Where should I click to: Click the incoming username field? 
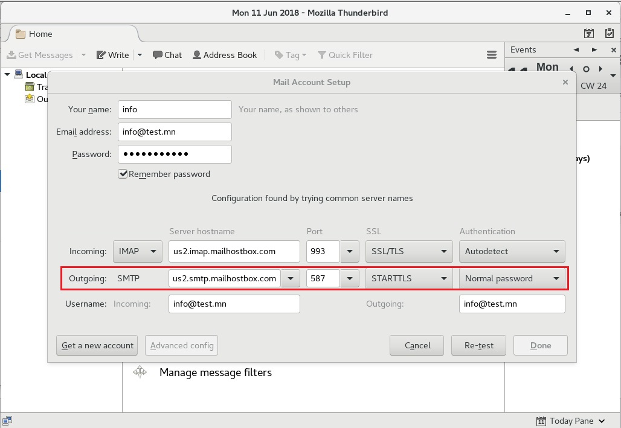[x=234, y=304]
